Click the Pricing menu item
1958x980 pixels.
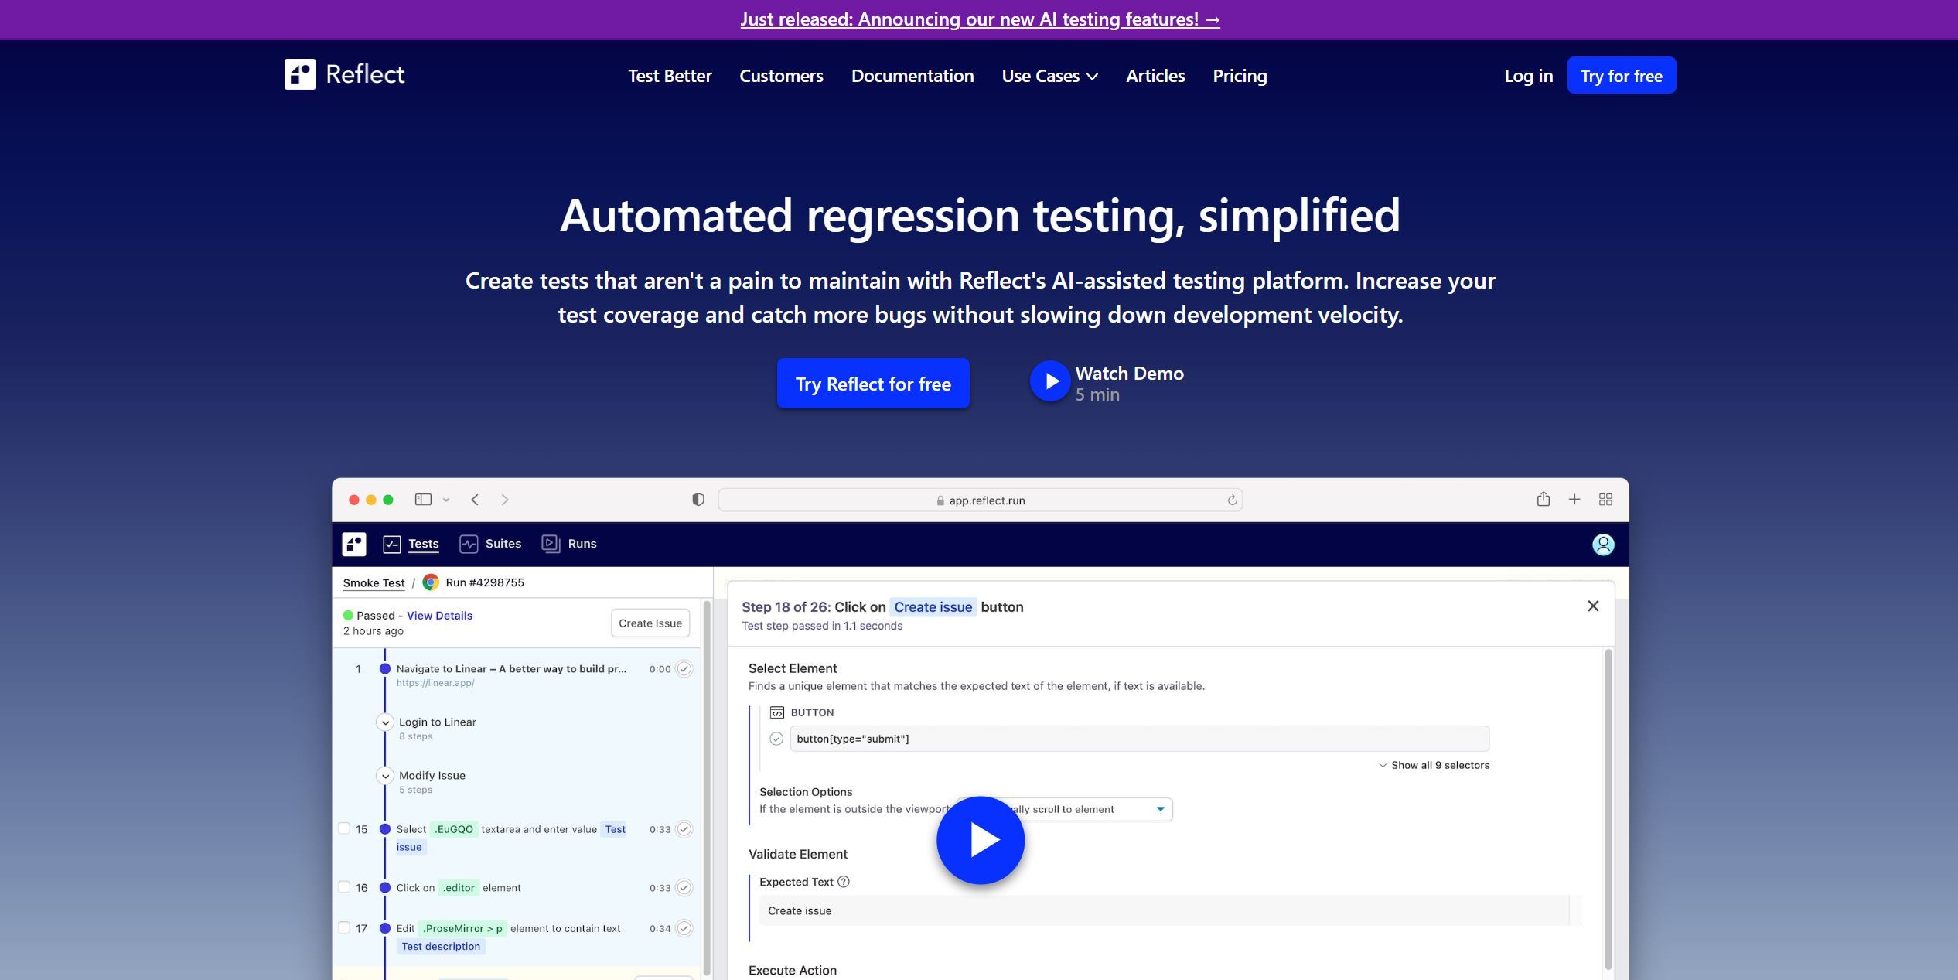point(1241,75)
